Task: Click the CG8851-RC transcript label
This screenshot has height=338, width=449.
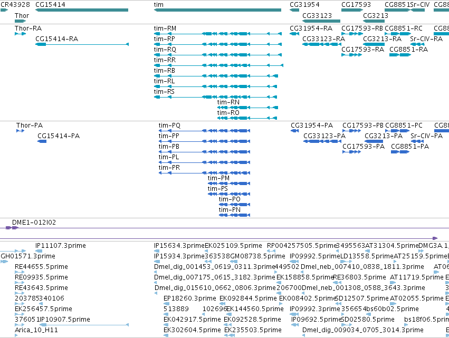Action: (x=404, y=28)
